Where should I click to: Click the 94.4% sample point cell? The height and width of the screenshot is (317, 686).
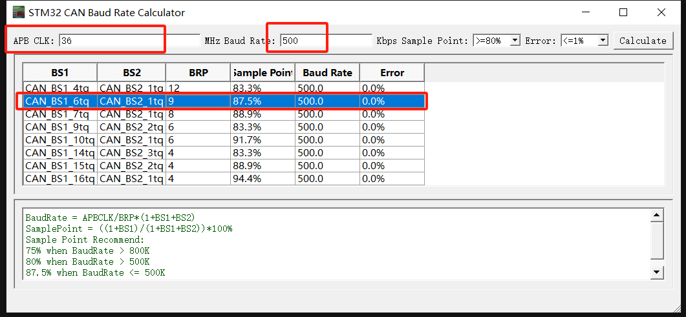[x=263, y=179]
